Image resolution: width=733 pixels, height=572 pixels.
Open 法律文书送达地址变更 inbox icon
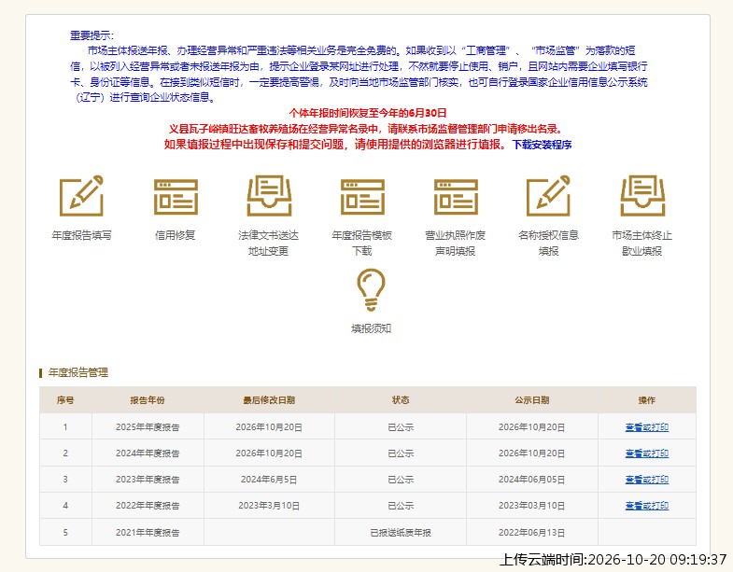[269, 196]
